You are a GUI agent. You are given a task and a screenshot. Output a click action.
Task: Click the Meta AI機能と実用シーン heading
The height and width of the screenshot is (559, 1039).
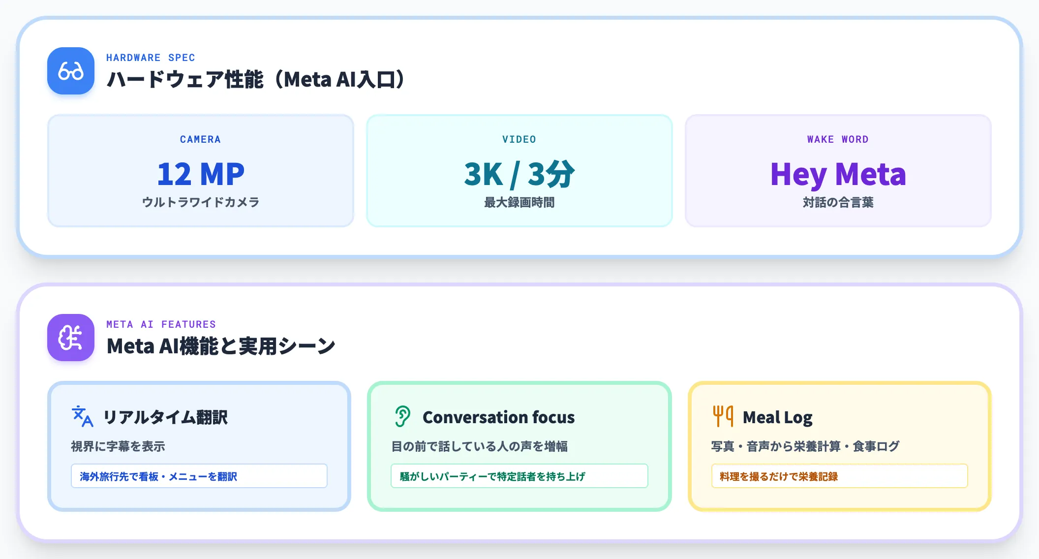tap(221, 346)
